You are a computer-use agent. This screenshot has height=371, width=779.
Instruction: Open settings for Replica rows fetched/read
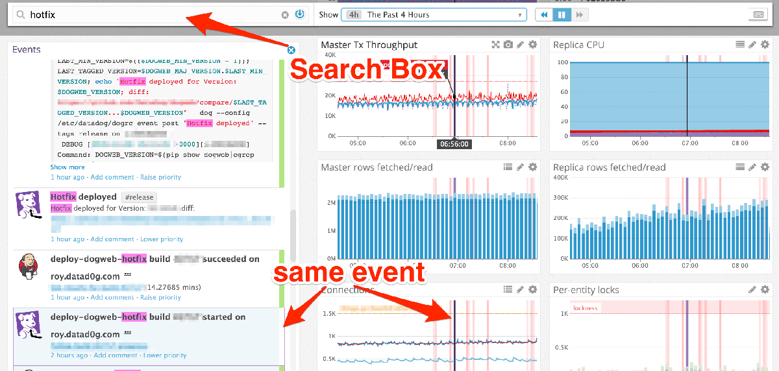tap(765, 167)
